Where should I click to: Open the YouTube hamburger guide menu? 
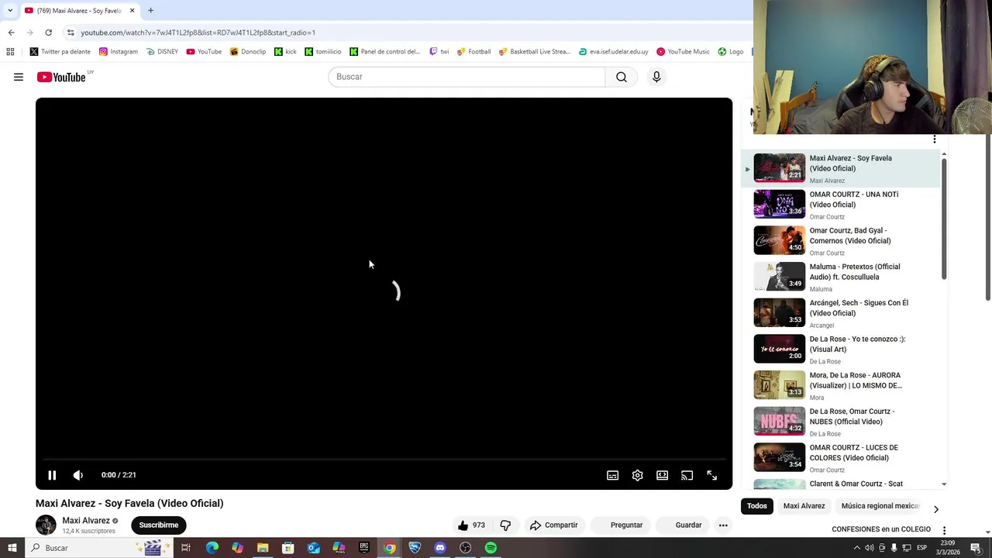[19, 77]
